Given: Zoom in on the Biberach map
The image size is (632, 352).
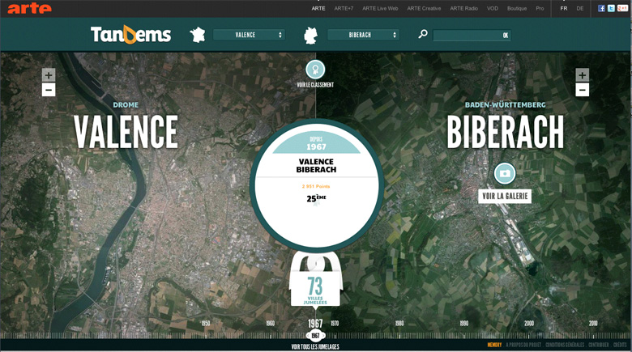Looking at the screenshot, I should (582, 75).
